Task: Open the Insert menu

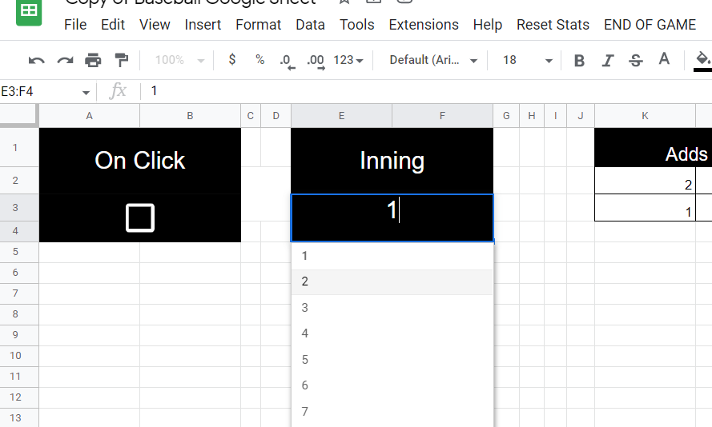Action: coord(203,25)
